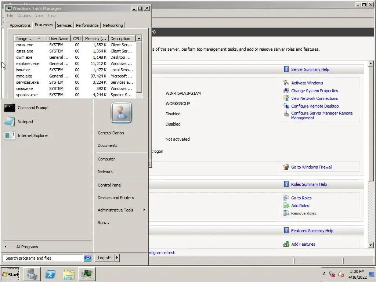The height and width of the screenshot is (282, 376).
Task: Click Run... in the Start menu
Action: (103, 223)
